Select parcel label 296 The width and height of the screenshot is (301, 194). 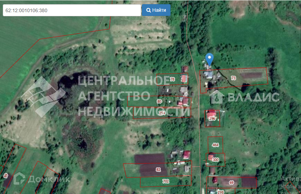point(212,118)
